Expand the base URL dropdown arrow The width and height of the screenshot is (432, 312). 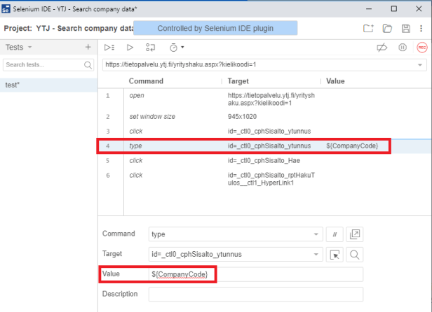pos(420,65)
